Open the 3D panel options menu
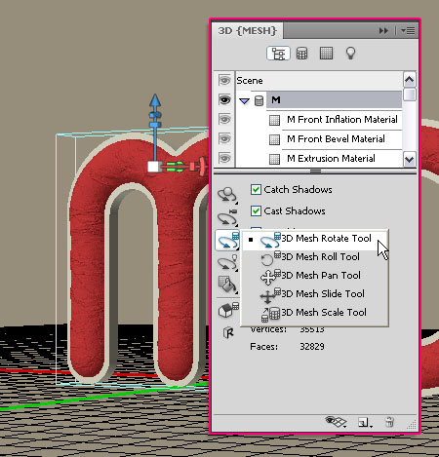Viewport: 439px width, 457px height. tap(408, 31)
